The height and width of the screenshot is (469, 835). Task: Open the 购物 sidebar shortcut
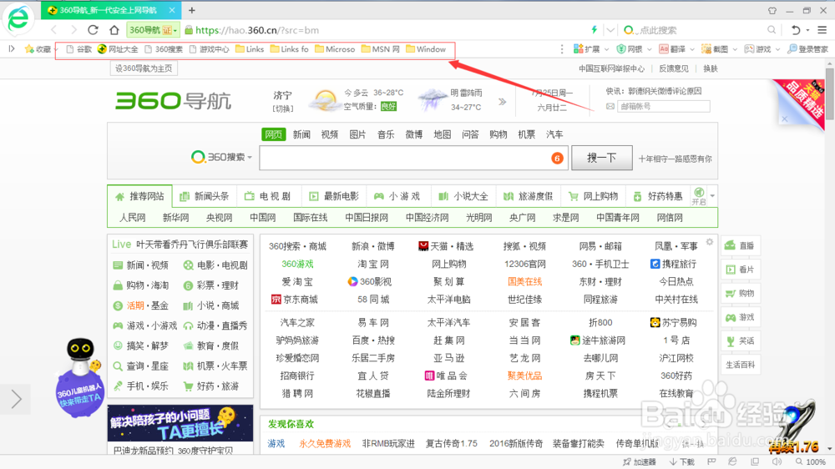click(741, 293)
